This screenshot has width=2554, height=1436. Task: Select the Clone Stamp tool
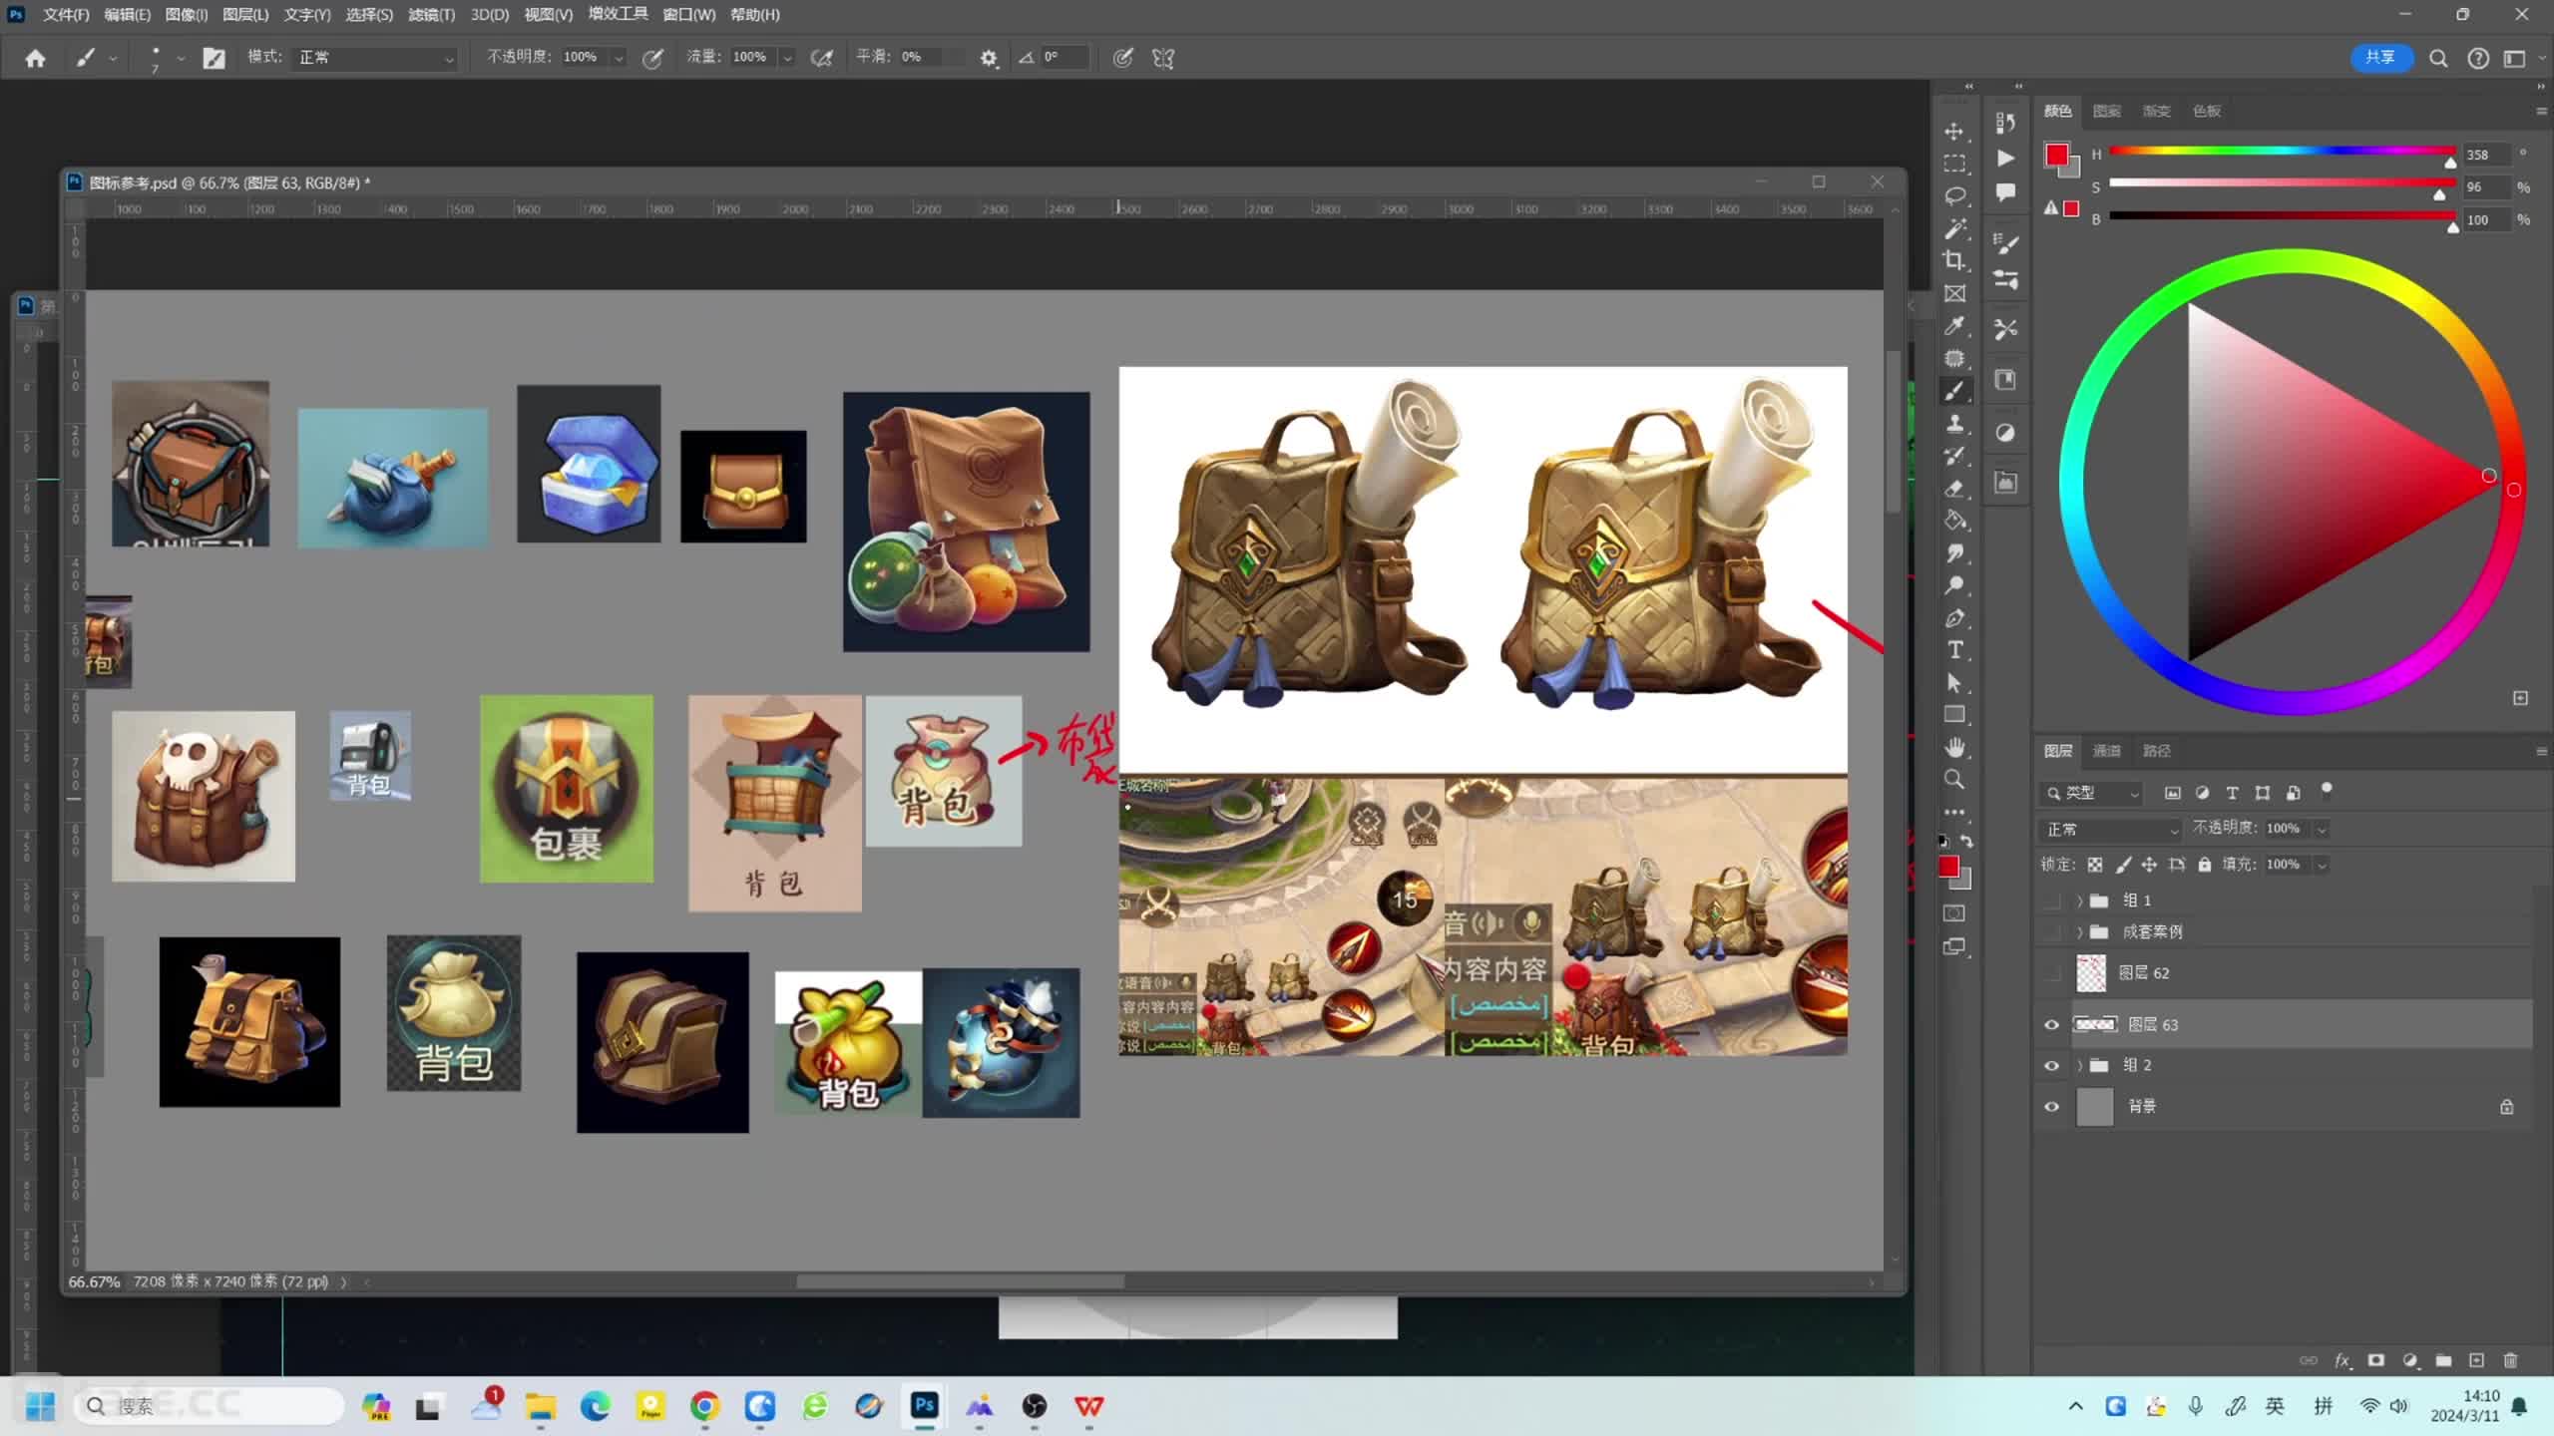[1954, 424]
